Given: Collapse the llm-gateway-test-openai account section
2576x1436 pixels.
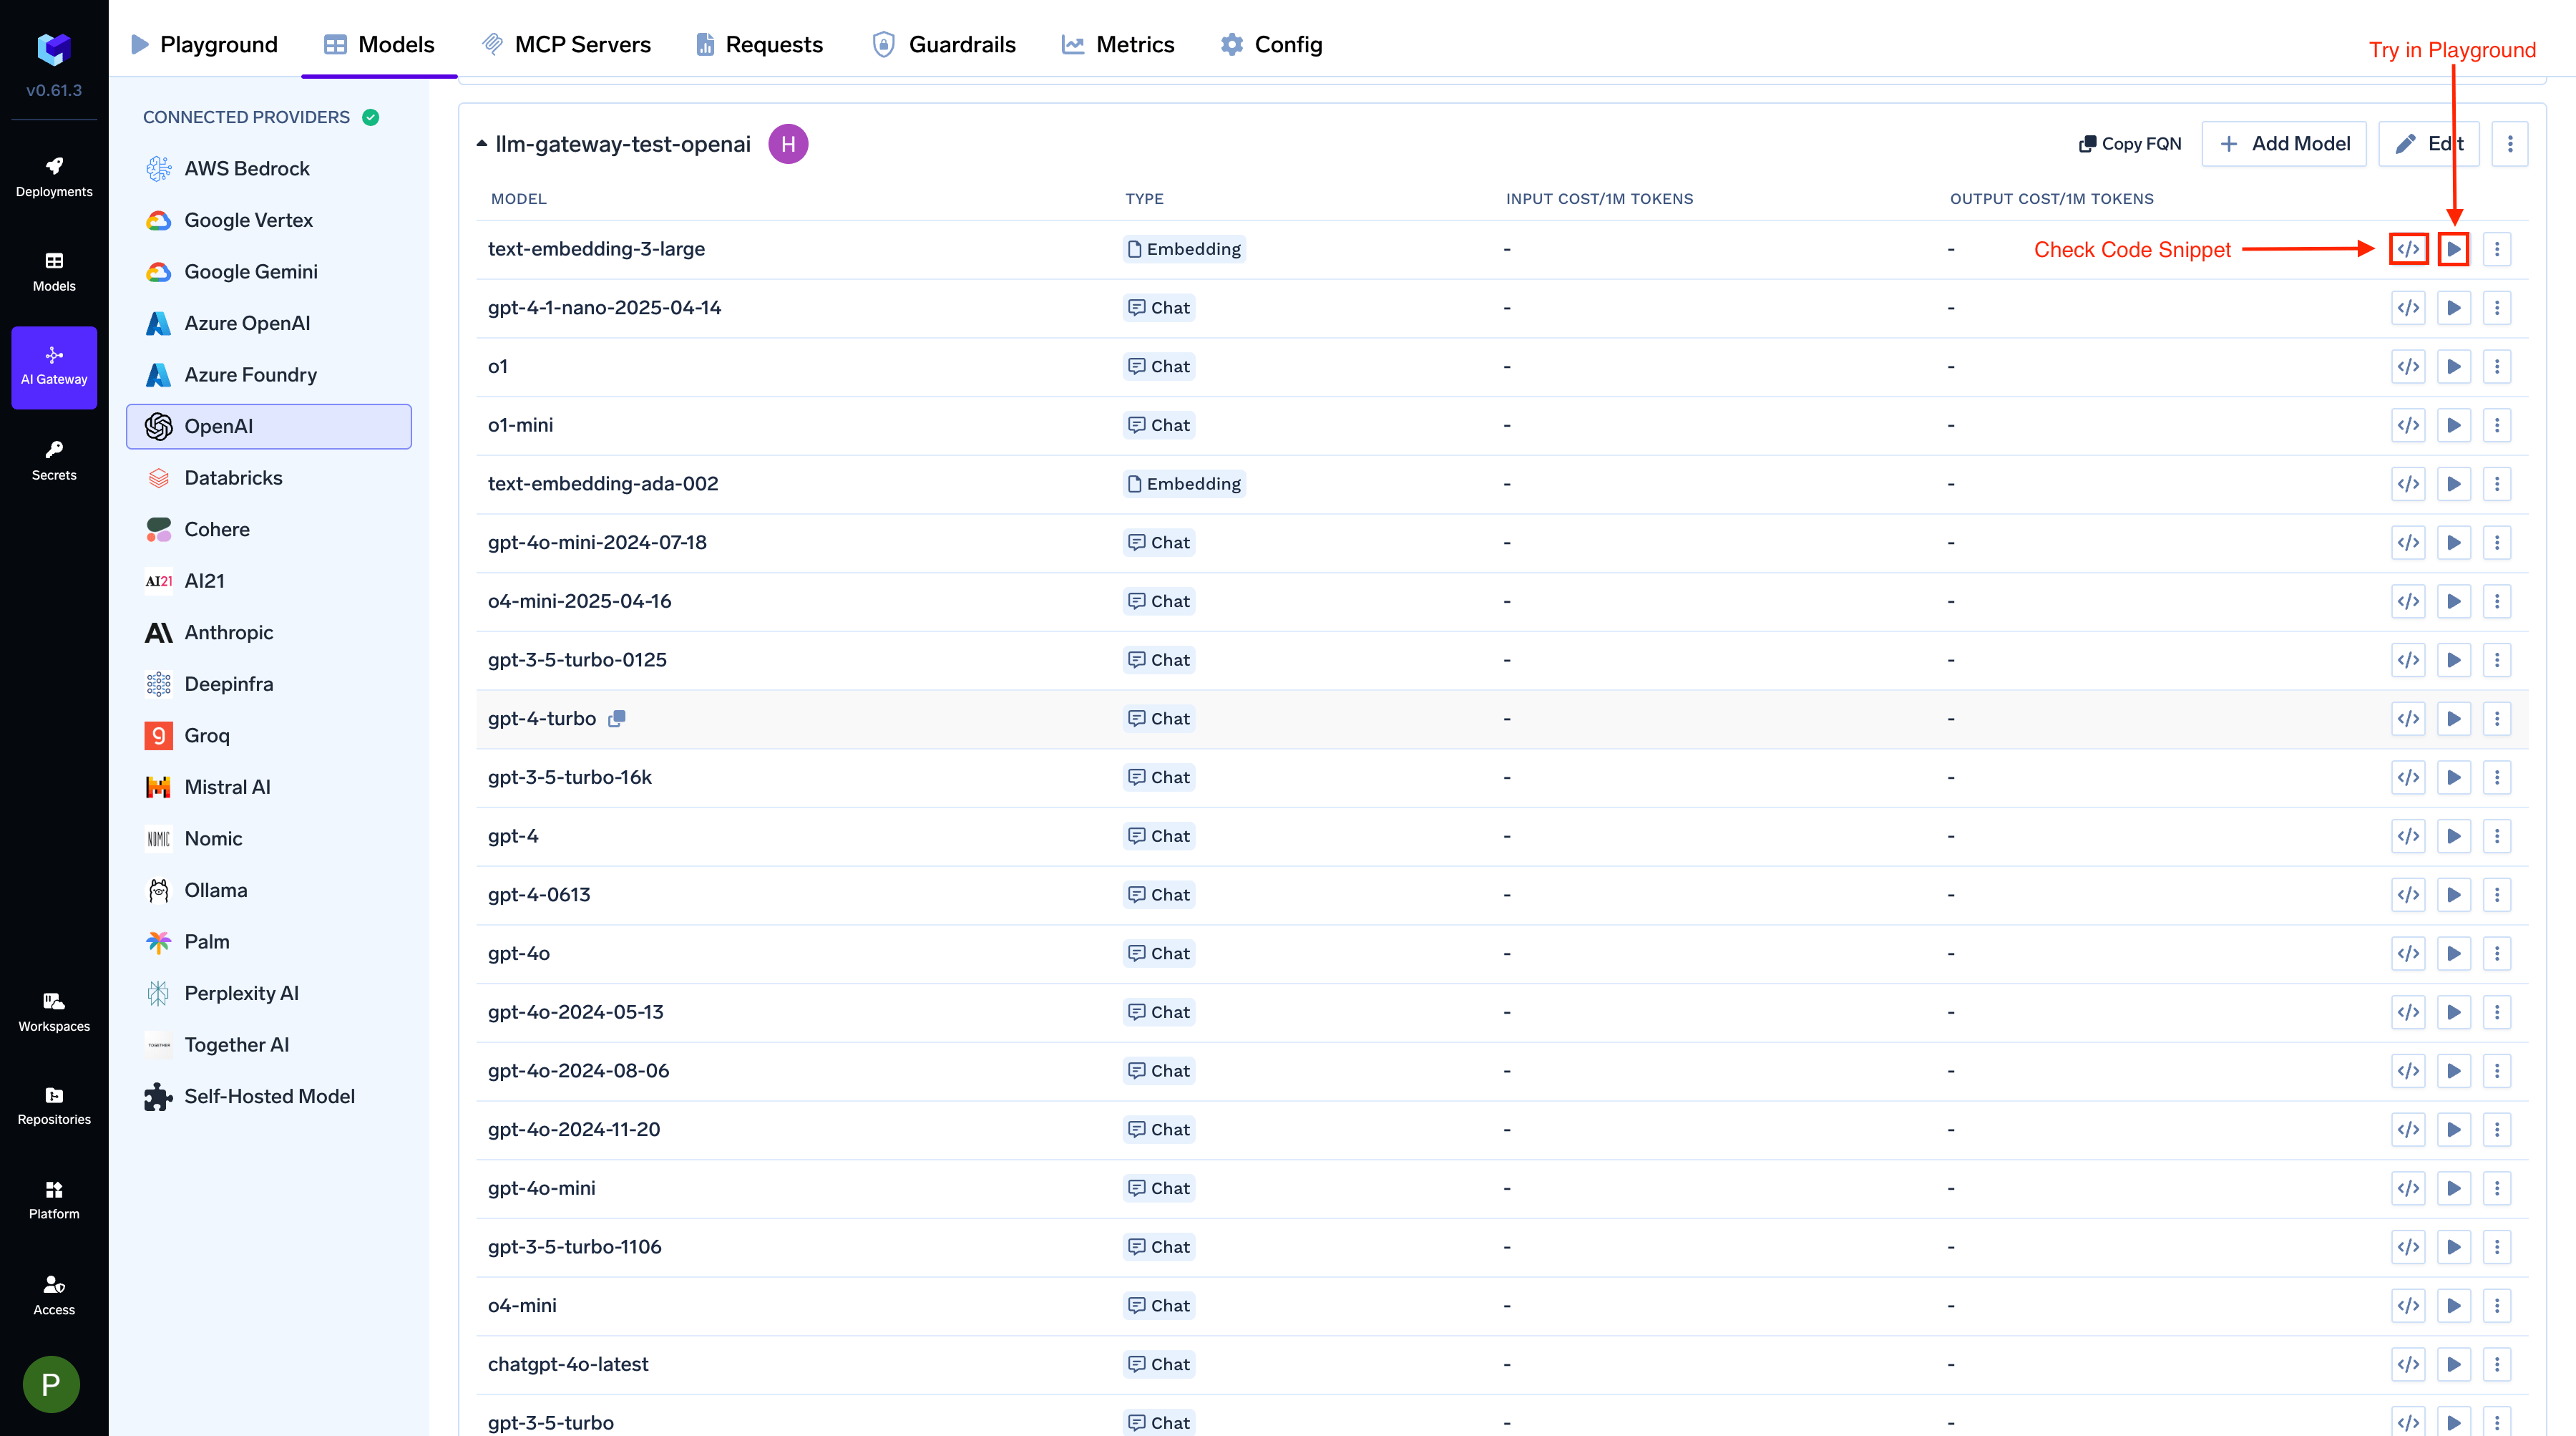Looking at the screenshot, I should click(482, 144).
